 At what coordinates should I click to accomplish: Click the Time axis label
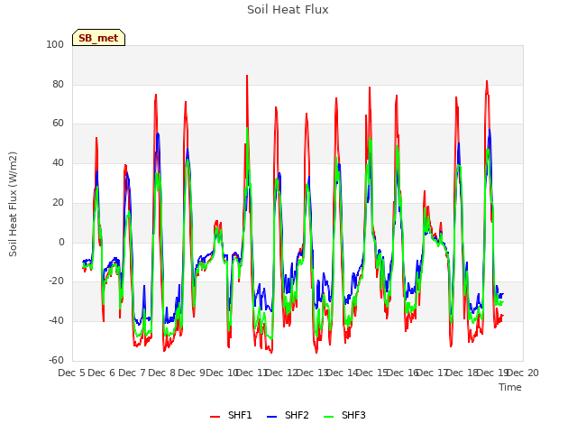[510, 387]
